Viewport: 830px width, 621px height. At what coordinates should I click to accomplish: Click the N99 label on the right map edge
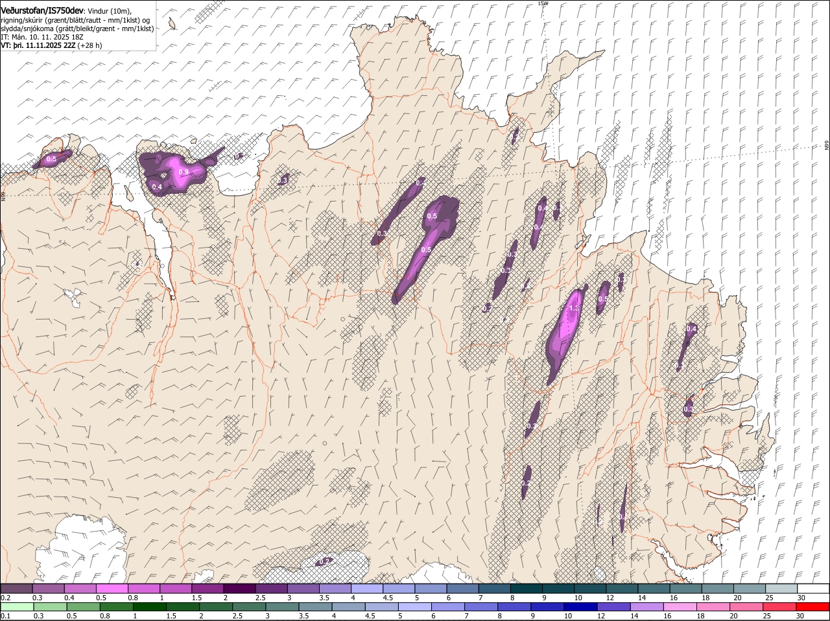pyautogui.click(x=827, y=146)
